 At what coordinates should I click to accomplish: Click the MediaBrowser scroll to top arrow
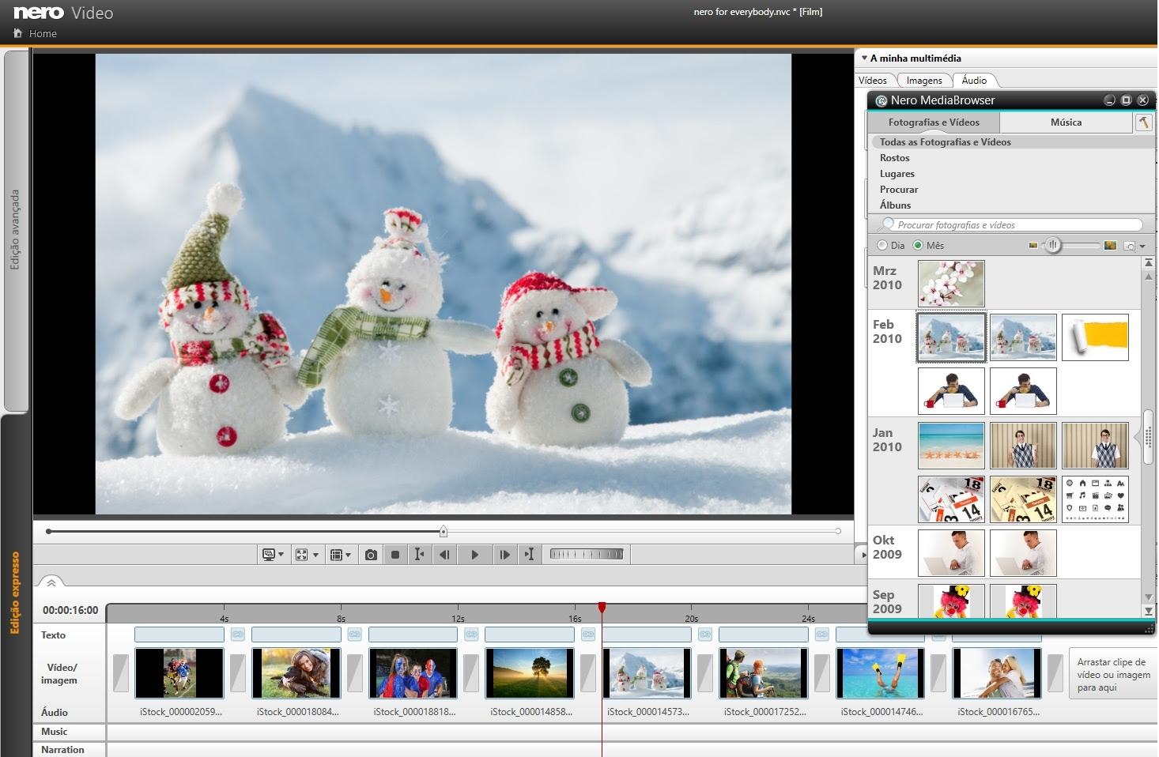(1149, 262)
